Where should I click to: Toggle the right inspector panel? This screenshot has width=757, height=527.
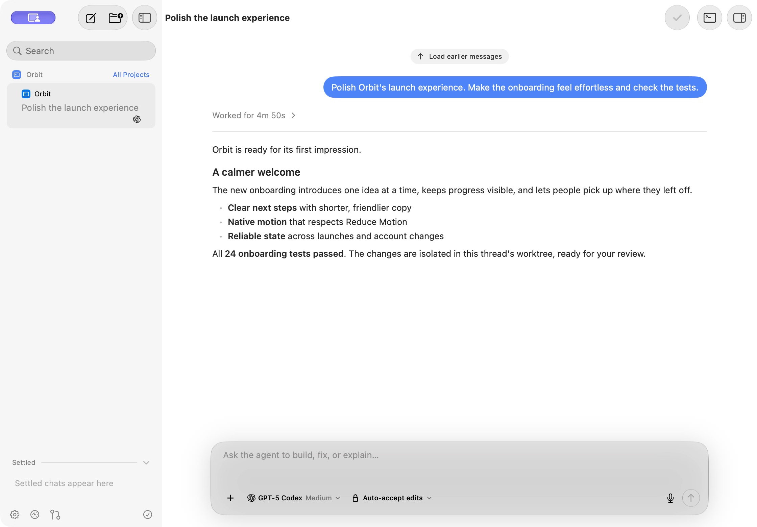point(739,18)
